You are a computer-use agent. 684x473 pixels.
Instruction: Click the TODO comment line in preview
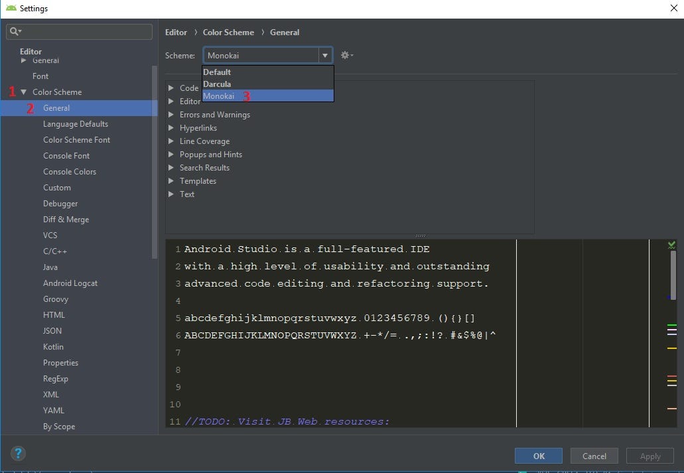287,421
